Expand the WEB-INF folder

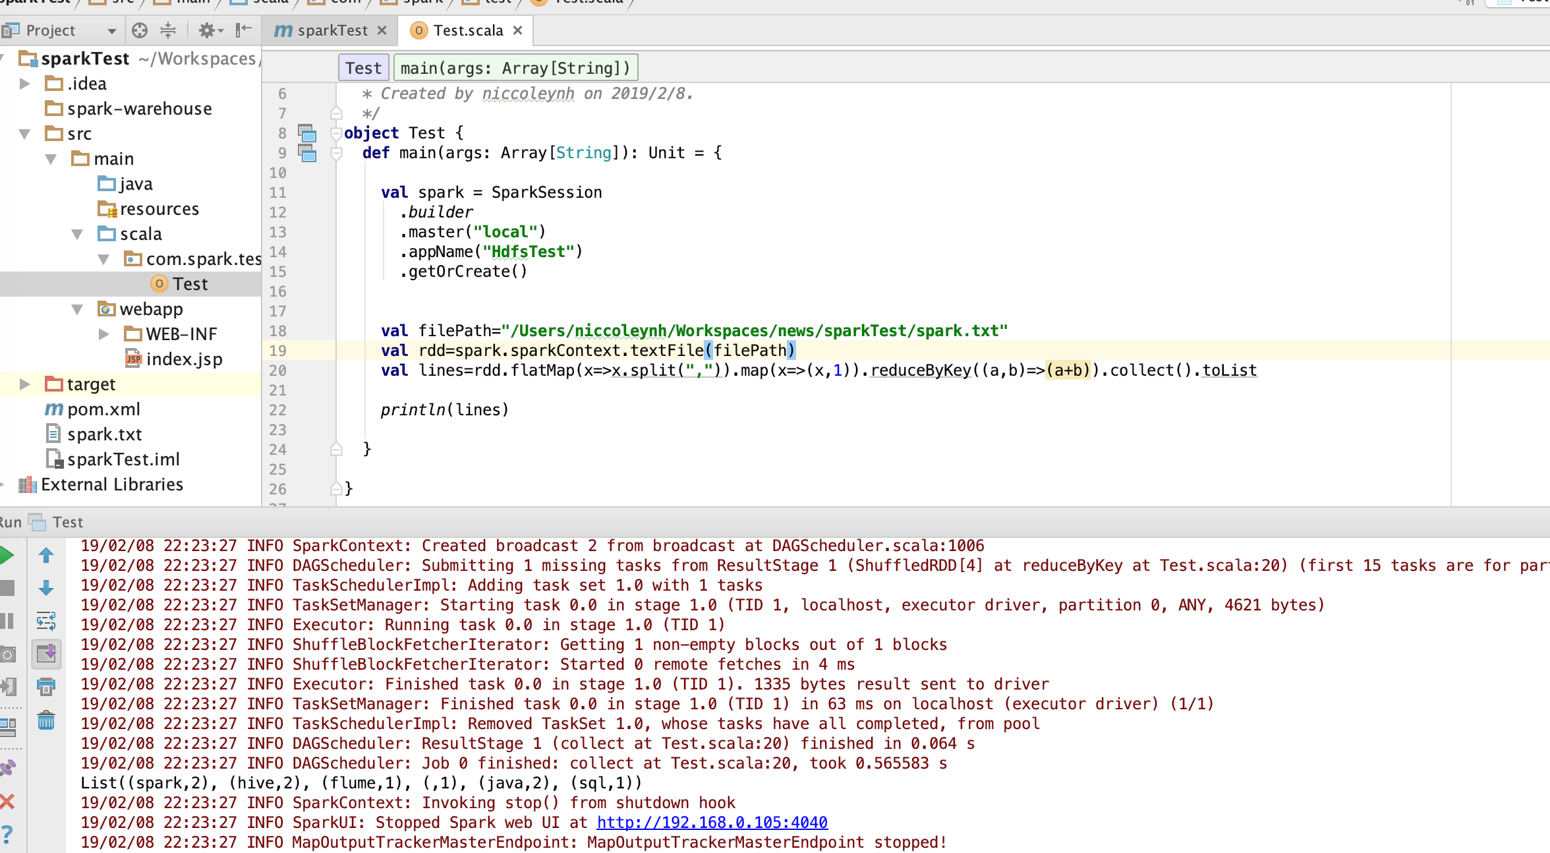103,334
